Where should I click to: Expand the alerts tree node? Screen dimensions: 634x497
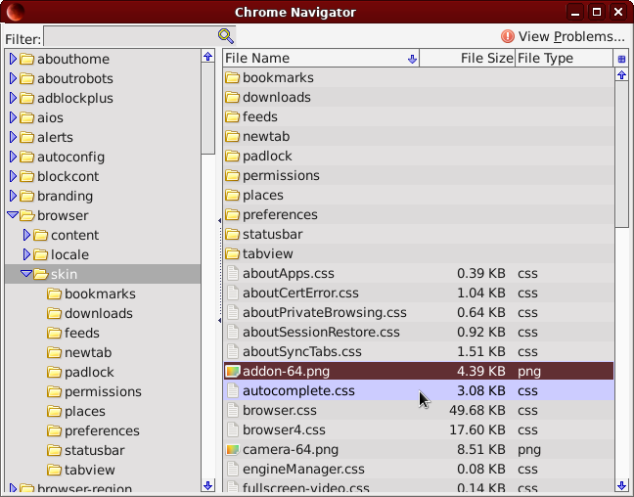[x=13, y=137]
